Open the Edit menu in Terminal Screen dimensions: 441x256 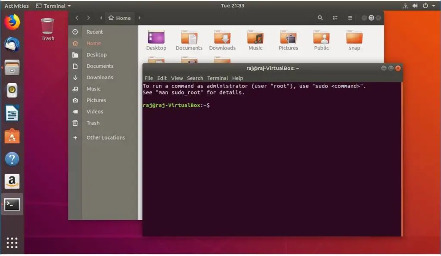(x=161, y=78)
